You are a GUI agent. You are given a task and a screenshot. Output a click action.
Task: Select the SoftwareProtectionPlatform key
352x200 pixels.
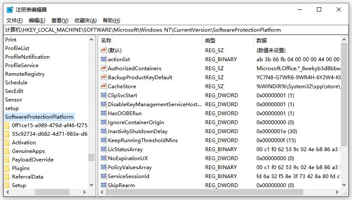(39, 117)
